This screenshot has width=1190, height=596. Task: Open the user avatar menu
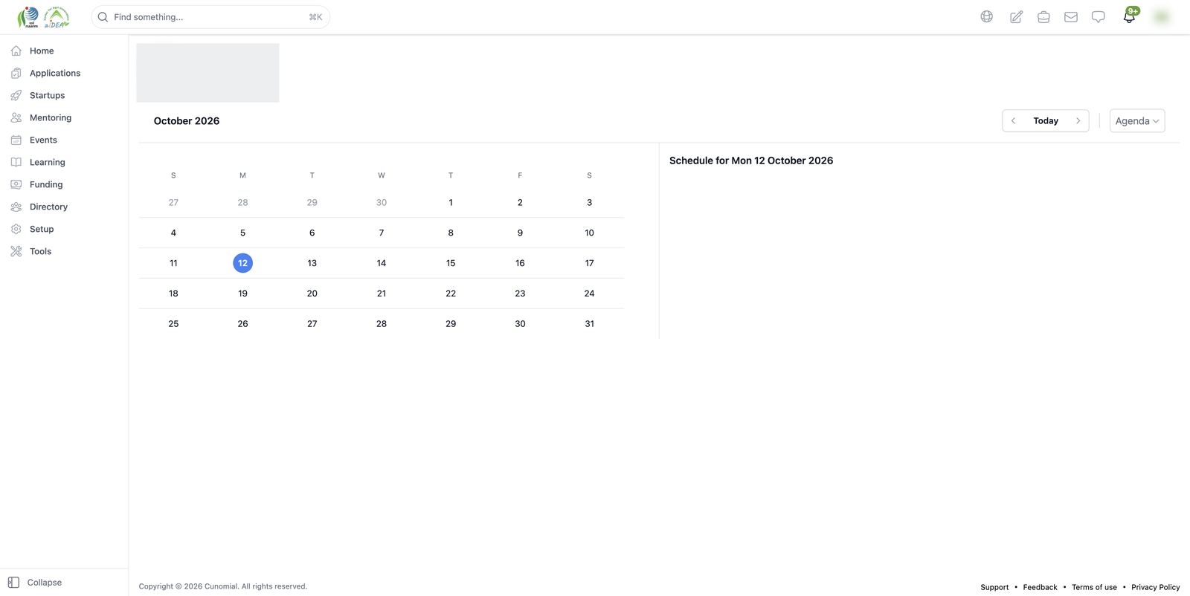1161,16
